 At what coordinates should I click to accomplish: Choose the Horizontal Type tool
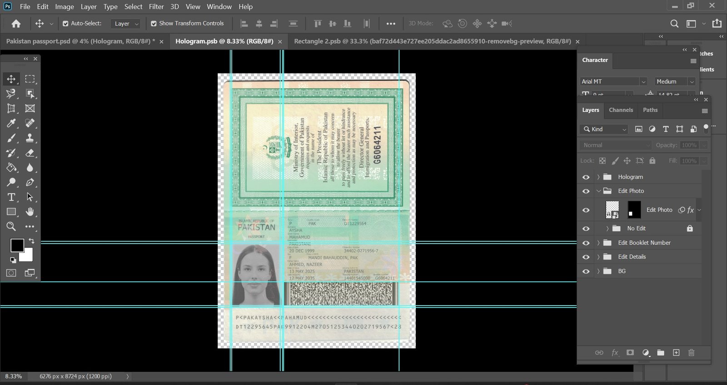pos(11,197)
